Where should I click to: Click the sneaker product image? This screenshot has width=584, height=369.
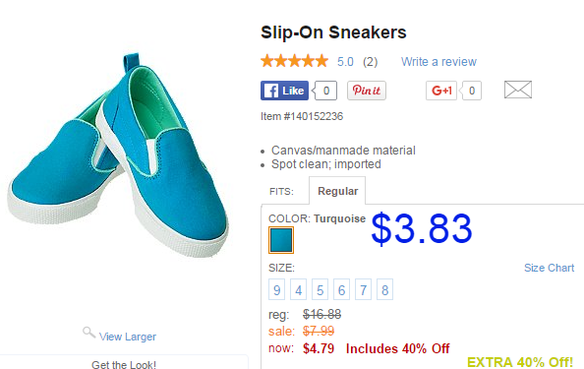click(x=118, y=154)
